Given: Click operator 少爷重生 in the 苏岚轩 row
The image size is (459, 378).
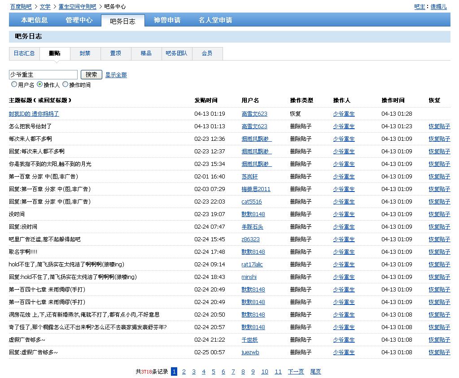Looking at the screenshot, I should coord(344,177).
